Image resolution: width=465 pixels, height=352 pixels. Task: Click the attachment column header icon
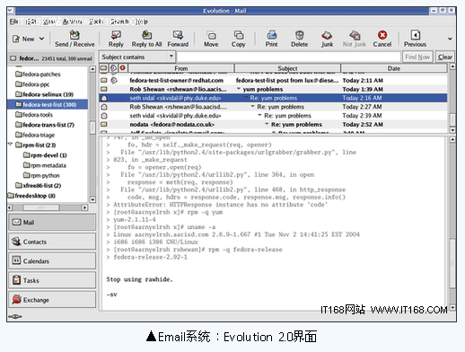(113, 68)
